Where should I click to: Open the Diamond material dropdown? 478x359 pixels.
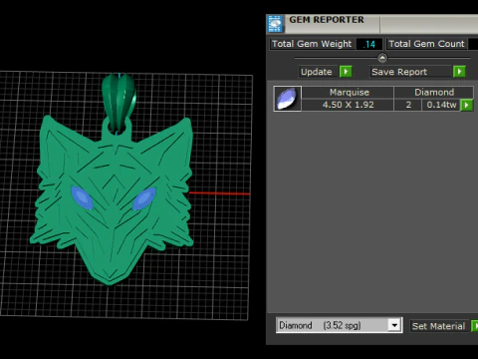[394, 325]
